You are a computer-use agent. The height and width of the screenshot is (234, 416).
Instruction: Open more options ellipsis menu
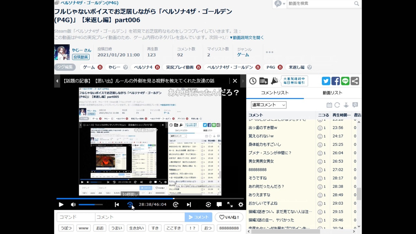[269, 52]
